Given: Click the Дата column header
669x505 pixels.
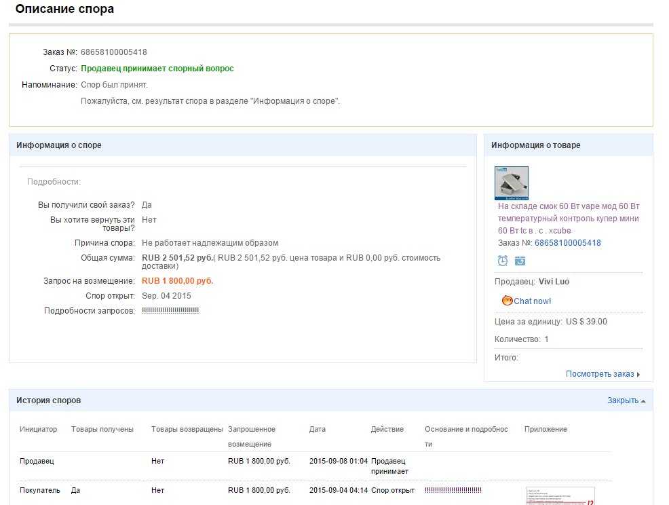Looking at the screenshot, I should (x=318, y=429).
